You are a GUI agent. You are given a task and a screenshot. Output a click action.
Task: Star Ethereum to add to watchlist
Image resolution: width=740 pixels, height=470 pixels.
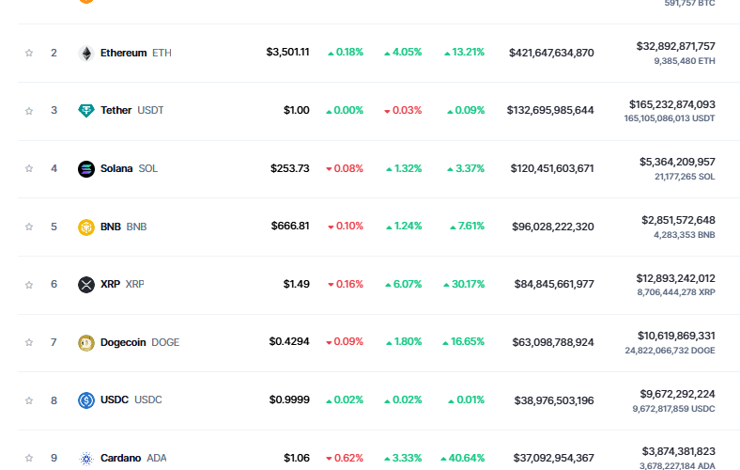[29, 53]
